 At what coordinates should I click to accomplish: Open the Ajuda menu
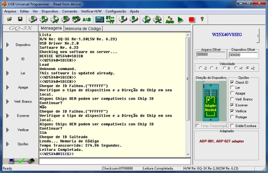pos(134,11)
